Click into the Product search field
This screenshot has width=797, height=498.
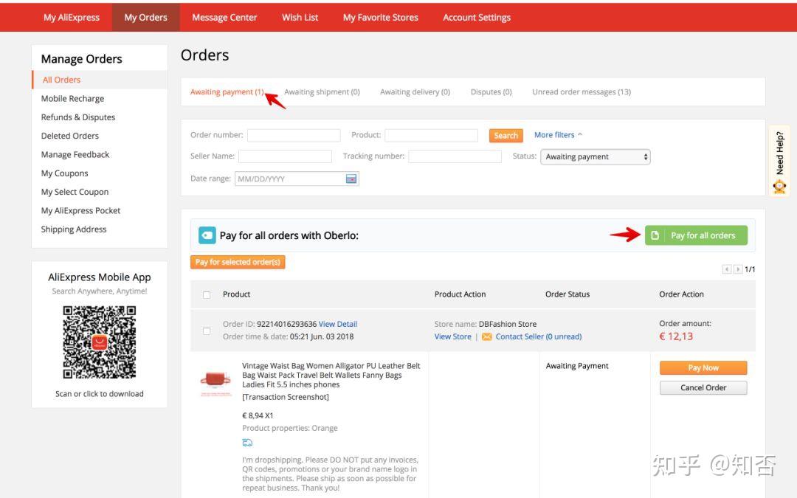click(x=432, y=135)
